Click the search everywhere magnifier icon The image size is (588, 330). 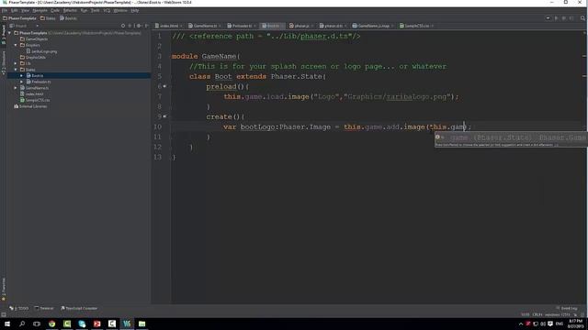tap(582, 18)
